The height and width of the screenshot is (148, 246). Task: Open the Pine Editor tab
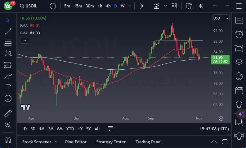click(x=76, y=142)
